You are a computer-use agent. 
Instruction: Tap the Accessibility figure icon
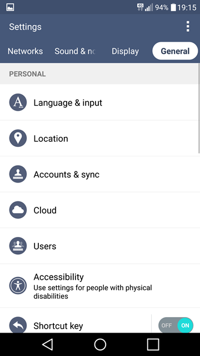pos(18,285)
